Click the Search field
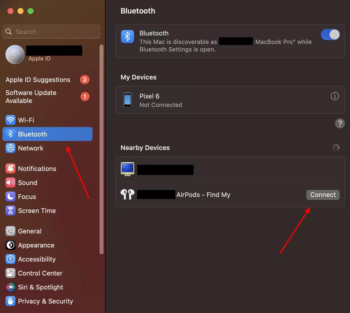Image resolution: width=350 pixels, height=313 pixels. [51, 31]
